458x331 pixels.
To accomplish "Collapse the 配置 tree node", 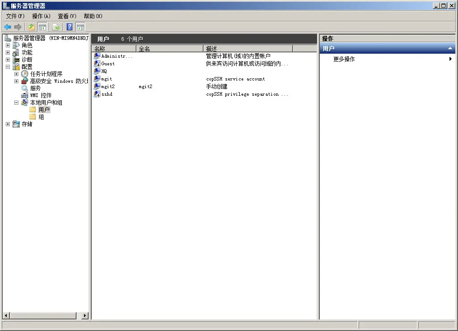I will pos(8,67).
